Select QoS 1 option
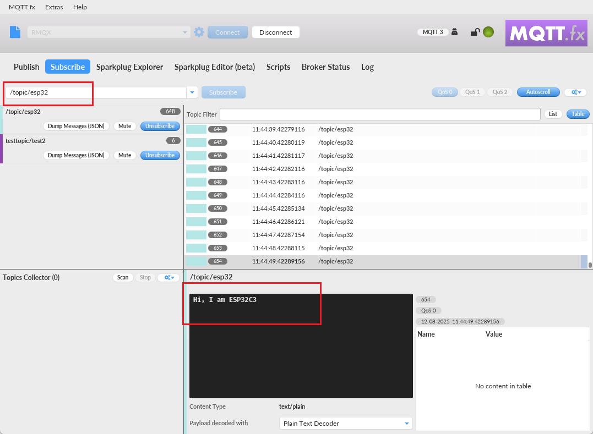The width and height of the screenshot is (593, 434). tap(472, 92)
